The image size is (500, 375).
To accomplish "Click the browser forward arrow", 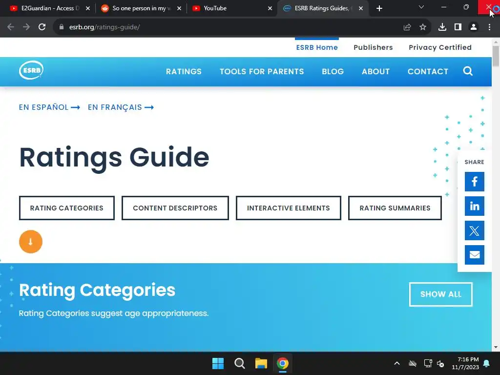I will click(26, 27).
